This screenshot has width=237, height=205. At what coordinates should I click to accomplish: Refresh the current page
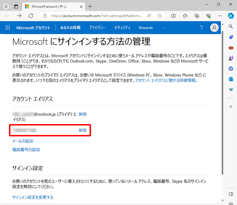coord(31,16)
